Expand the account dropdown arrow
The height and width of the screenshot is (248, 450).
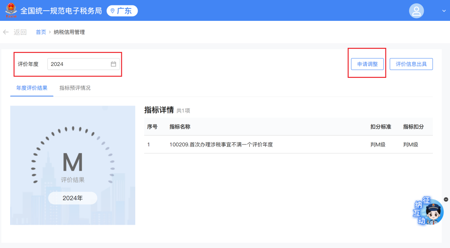(x=444, y=11)
